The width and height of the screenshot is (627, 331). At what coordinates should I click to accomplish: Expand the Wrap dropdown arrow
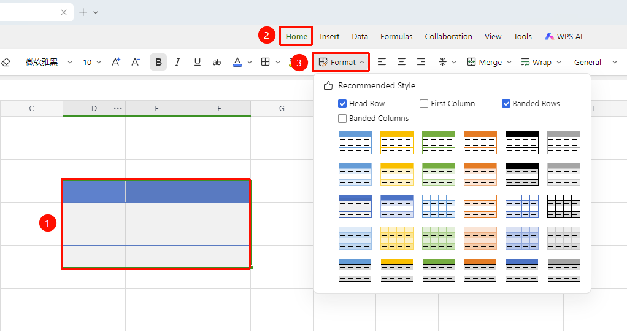click(x=559, y=63)
